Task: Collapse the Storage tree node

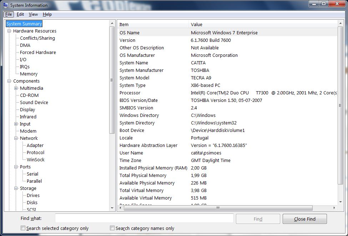Action: (x=16, y=188)
